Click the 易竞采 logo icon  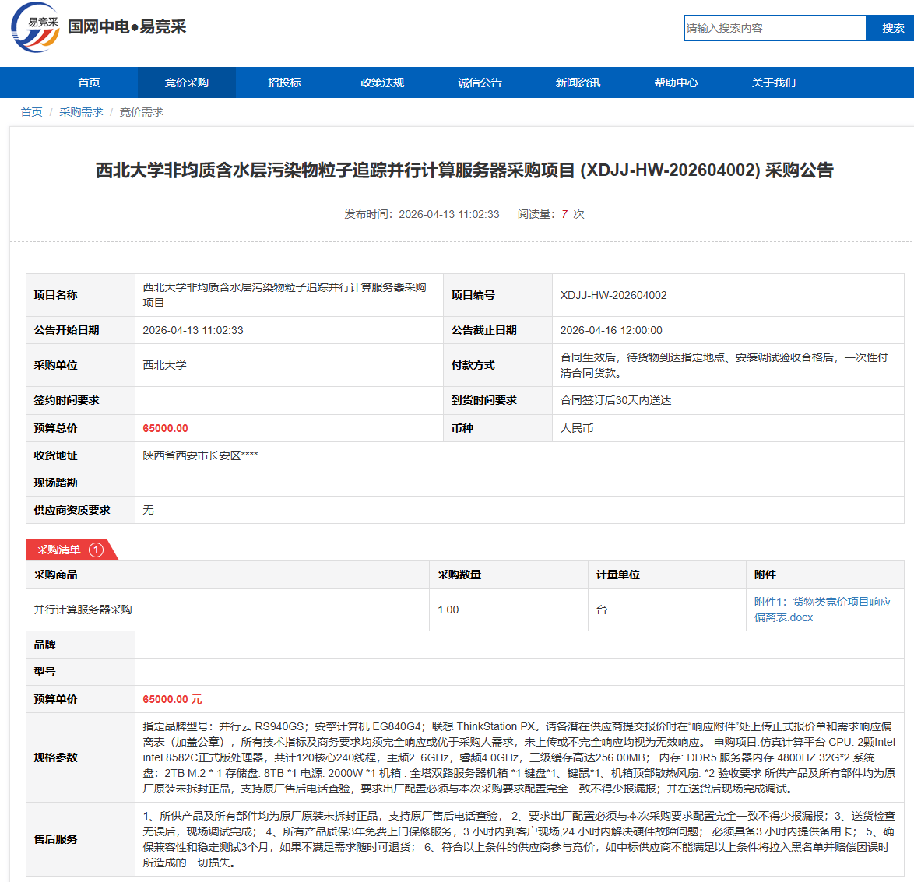click(35, 28)
